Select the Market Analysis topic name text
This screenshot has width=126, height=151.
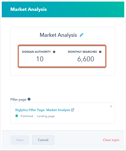point(58,35)
